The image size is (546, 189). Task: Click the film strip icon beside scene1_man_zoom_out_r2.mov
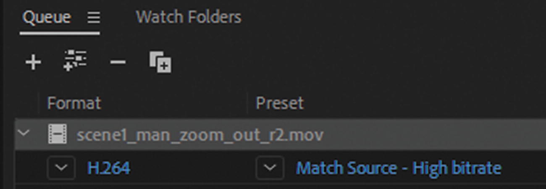58,134
